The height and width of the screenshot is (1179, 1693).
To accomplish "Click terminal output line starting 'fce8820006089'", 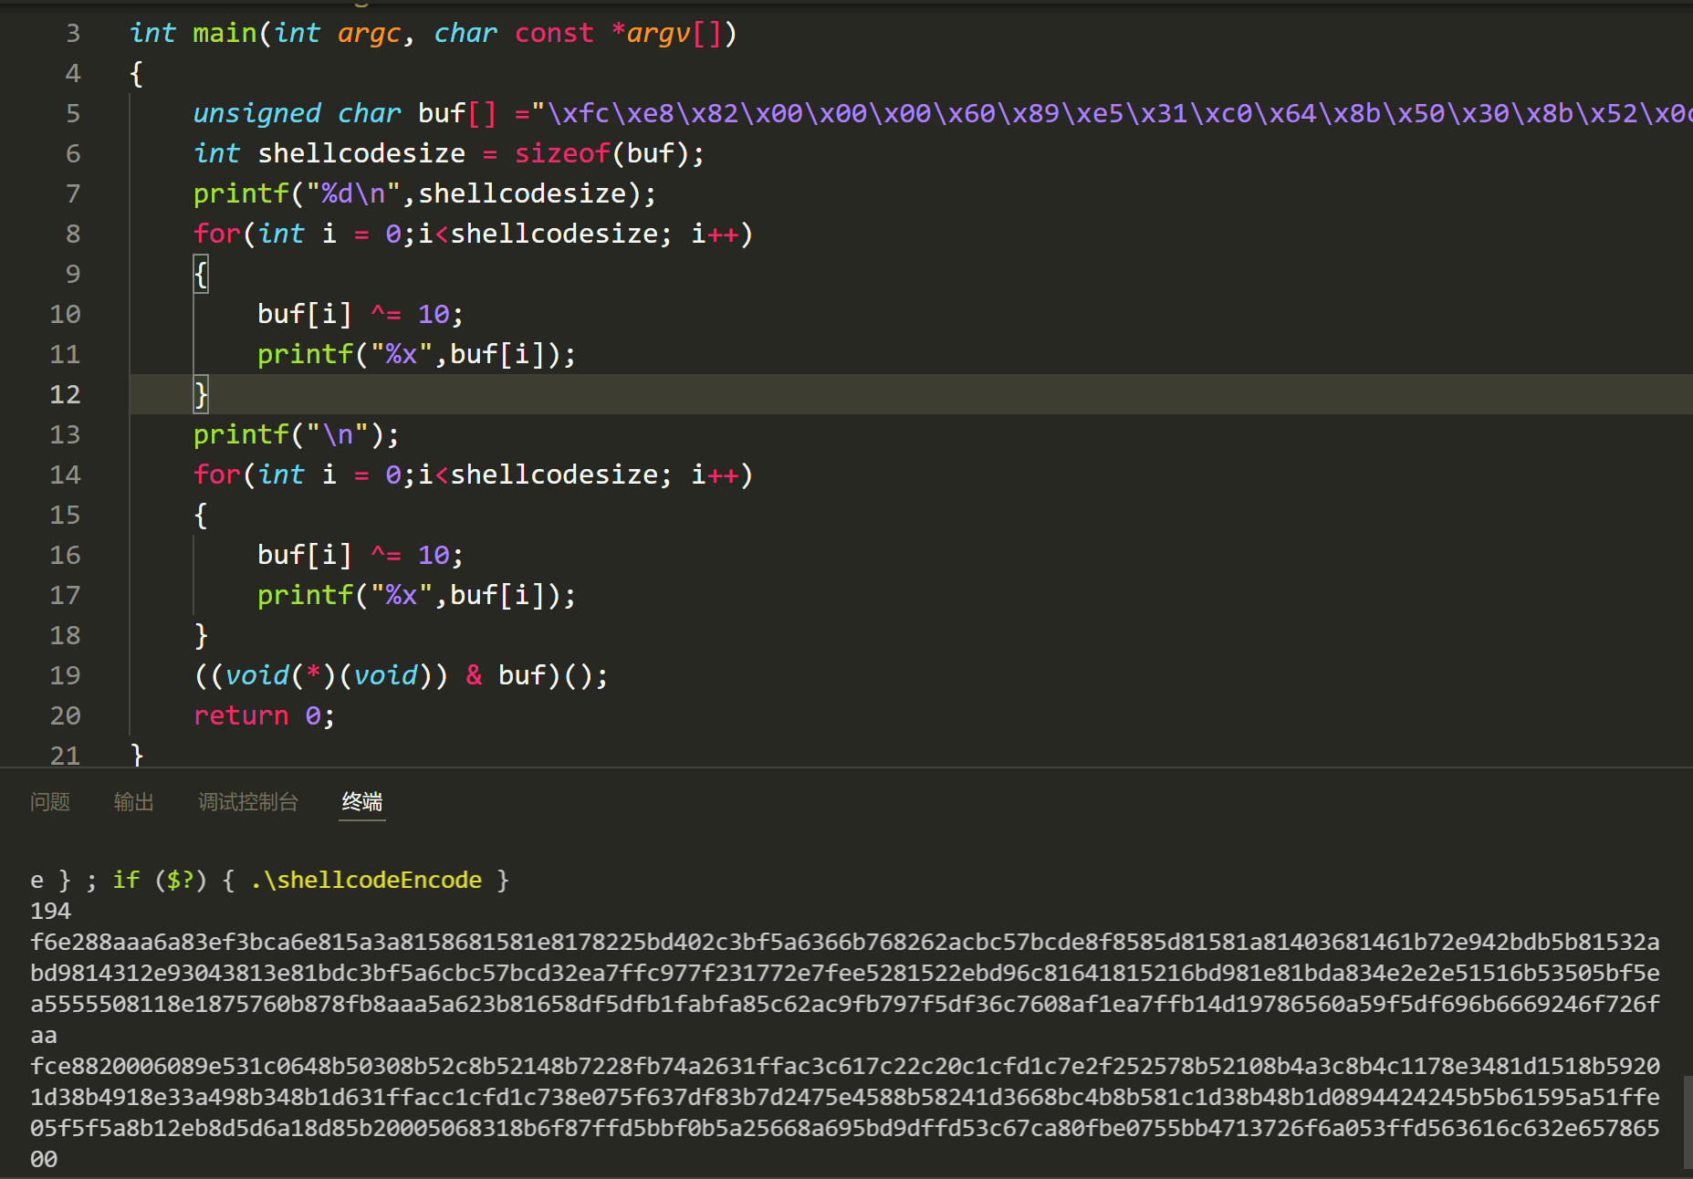I will pyautogui.click(x=845, y=1067).
